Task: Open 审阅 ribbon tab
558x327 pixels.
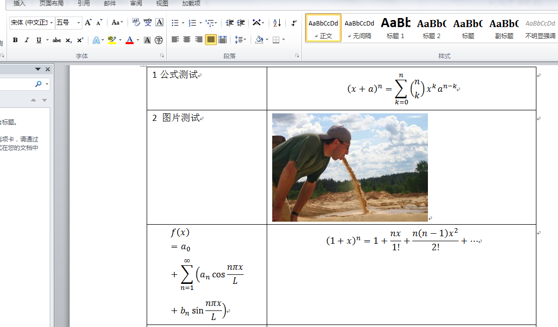Action: [136, 3]
